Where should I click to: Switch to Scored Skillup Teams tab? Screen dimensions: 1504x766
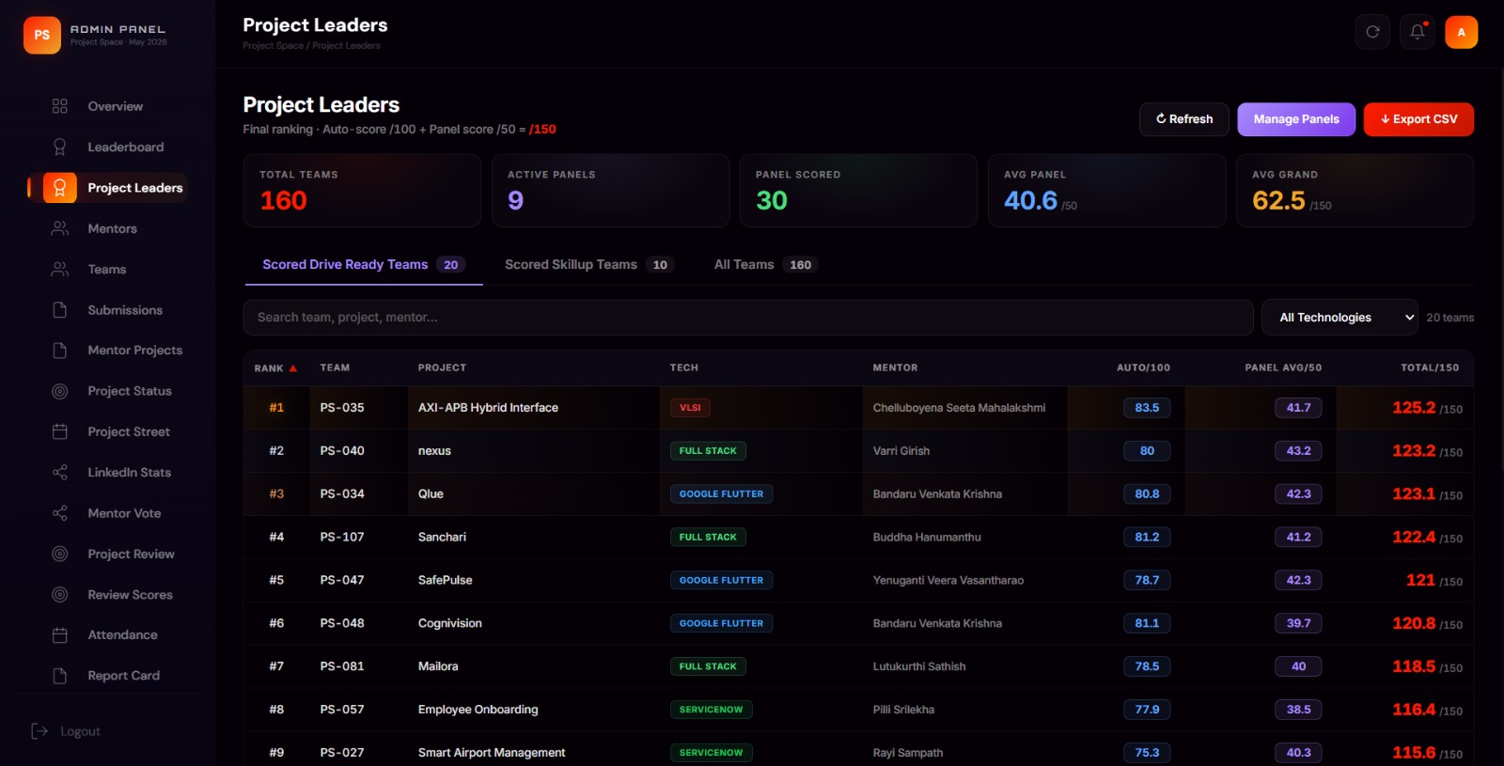tap(589, 265)
